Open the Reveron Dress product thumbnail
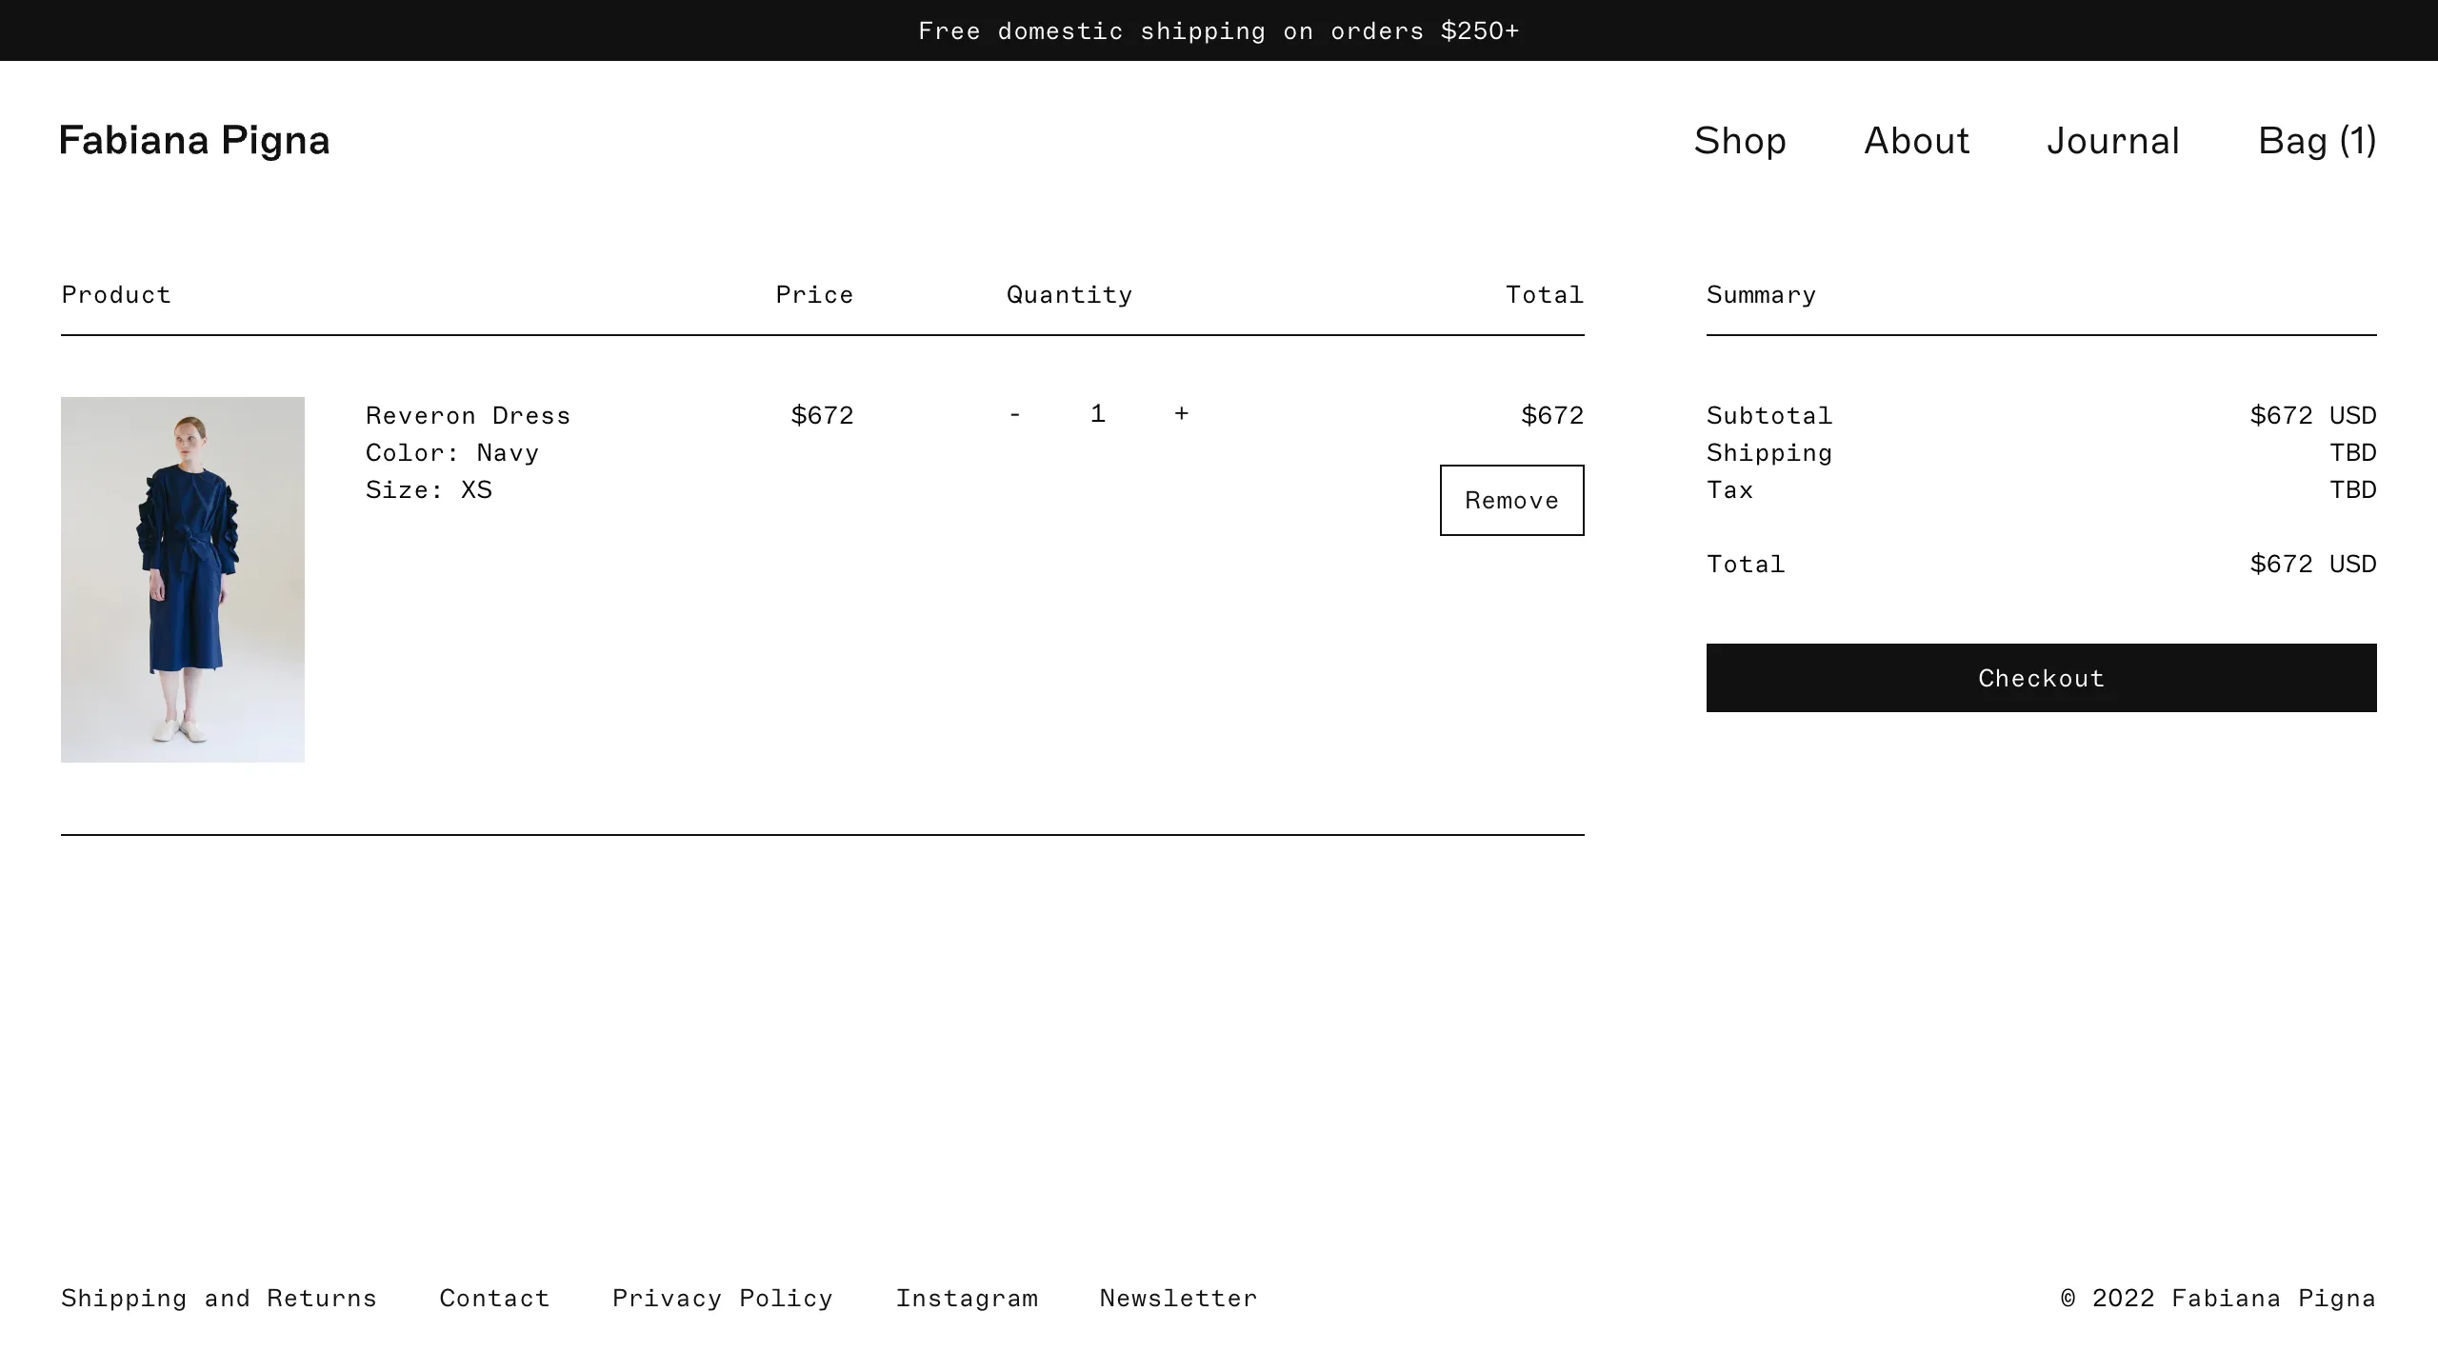Screen dimensions: 2438x1371 [183, 580]
